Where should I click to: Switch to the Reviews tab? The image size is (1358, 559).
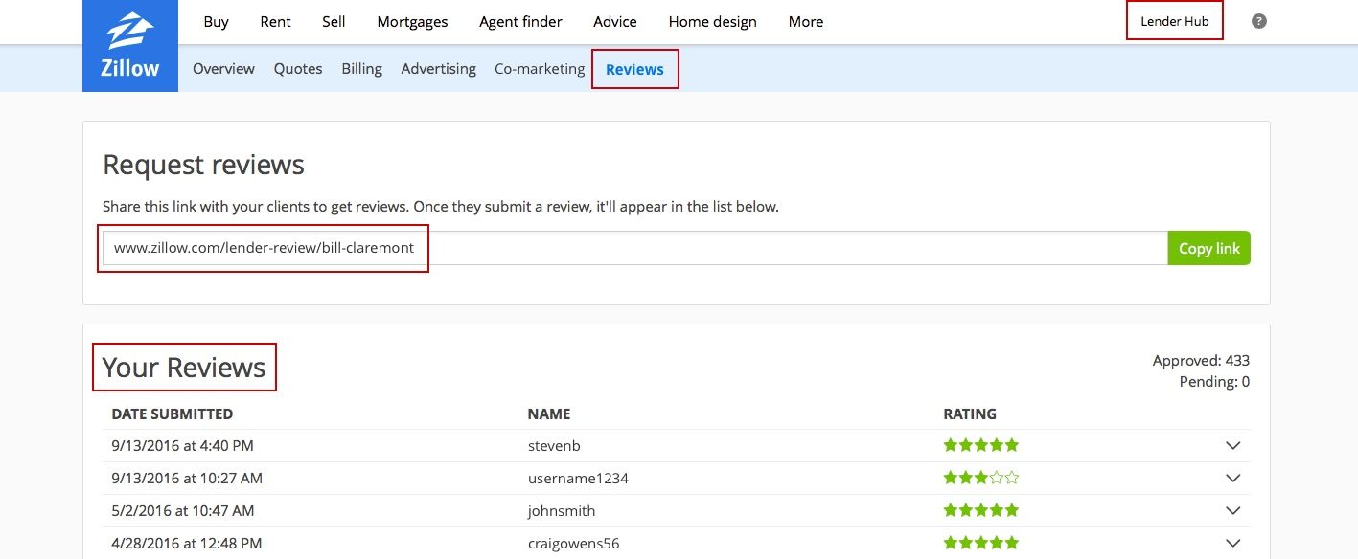point(634,69)
